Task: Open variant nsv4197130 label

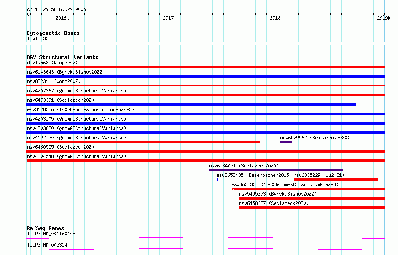Action: click(76, 138)
